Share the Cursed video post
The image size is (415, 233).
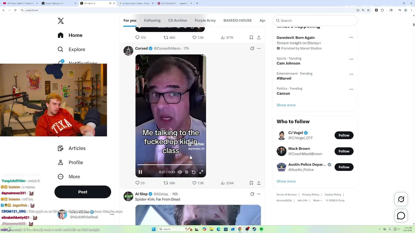259,183
